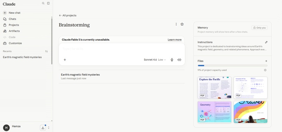Image resolution: width=282 pixels, height=132 pixels.
Task: Add a file with the Files plus icon
Action: 266,61
